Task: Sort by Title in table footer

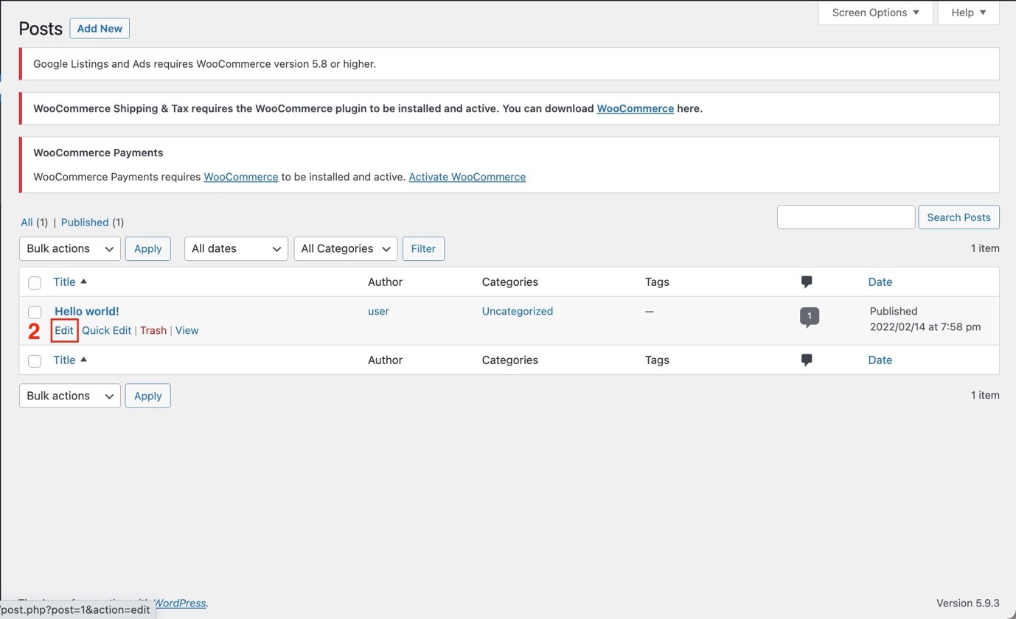Action: point(64,360)
